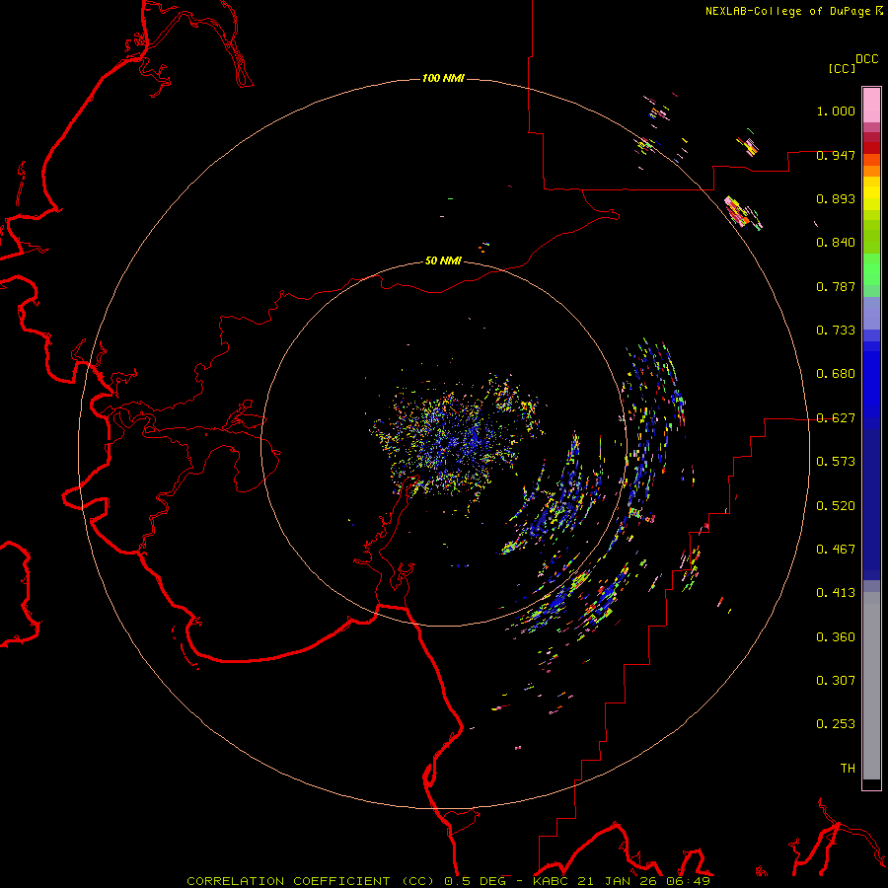Select the 0.787 scale value
Viewport: 888px width, 888px height.
pyautogui.click(x=836, y=286)
